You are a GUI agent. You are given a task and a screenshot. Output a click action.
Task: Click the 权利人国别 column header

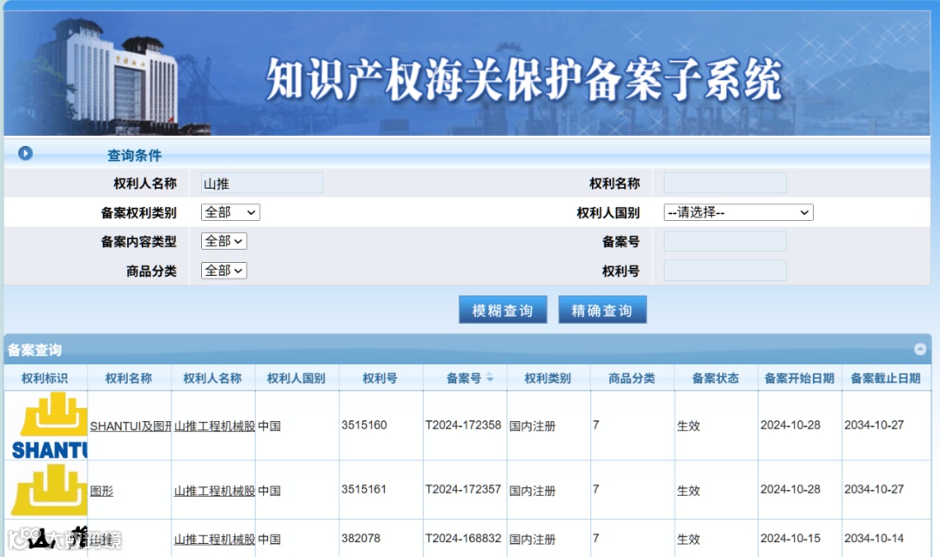pyautogui.click(x=296, y=378)
